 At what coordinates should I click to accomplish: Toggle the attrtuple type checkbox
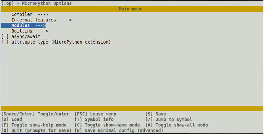(x=5, y=42)
